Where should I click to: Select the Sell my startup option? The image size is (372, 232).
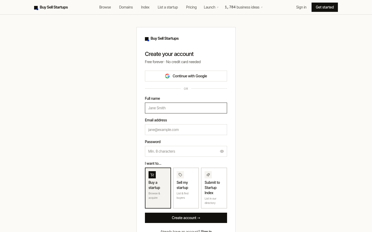pos(186,188)
